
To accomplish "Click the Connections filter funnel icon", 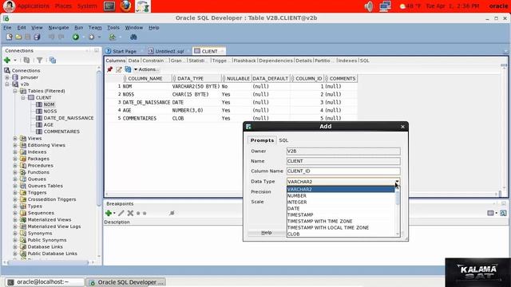I will (39, 61).
